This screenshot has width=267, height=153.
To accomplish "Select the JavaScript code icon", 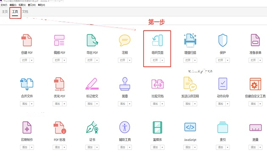I will pyautogui.click(x=190, y=127).
